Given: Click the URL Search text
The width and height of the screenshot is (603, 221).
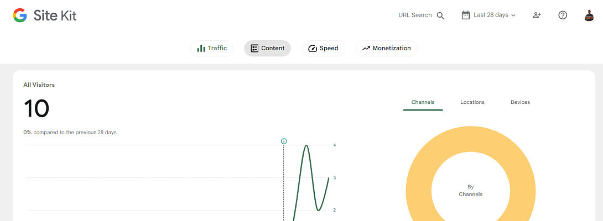Looking at the screenshot, I should pyautogui.click(x=415, y=15).
